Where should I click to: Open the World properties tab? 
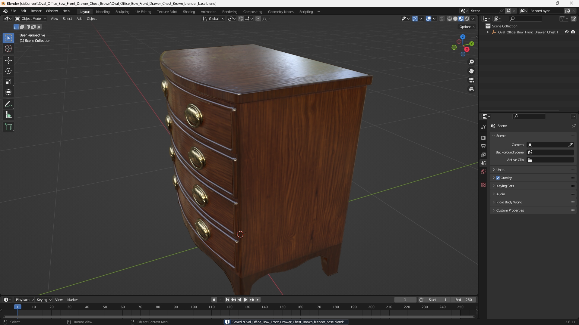483,172
